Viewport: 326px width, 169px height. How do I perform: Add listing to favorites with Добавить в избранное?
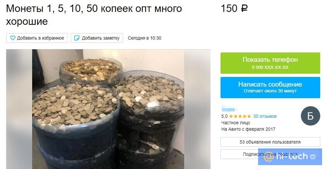(x=37, y=38)
